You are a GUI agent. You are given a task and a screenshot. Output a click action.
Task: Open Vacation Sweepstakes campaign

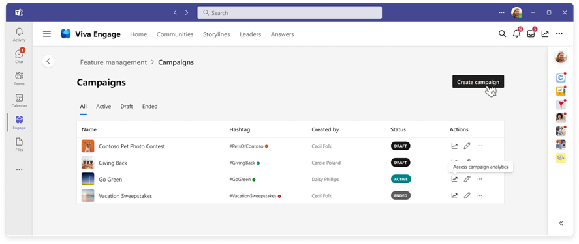125,196
